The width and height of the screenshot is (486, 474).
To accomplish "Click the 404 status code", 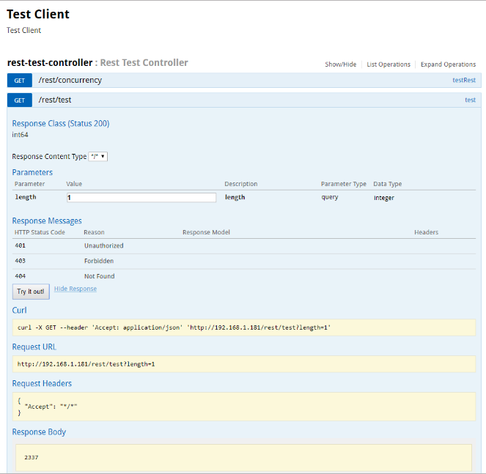I will point(20,276).
